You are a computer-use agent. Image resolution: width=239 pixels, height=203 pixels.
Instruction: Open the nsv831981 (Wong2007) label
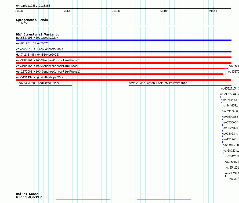coord(32,43)
